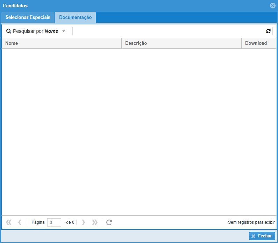
Task: Close the Candidatos dialog with X icon
Action: [x=273, y=6]
